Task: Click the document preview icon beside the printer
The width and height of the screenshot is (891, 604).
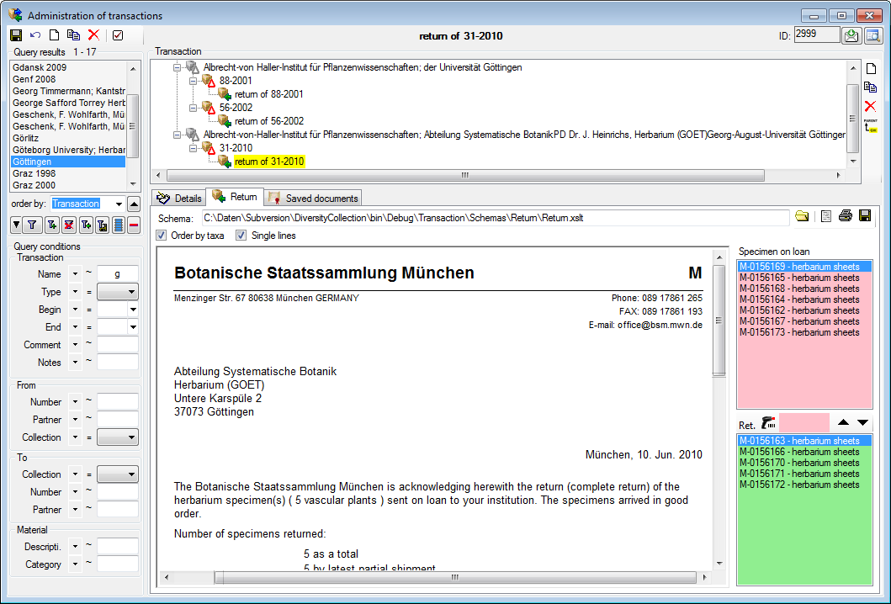Action: click(x=826, y=216)
